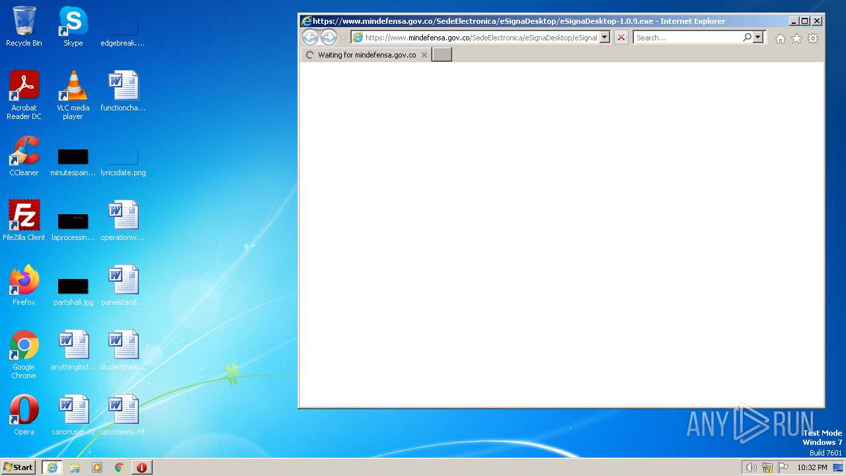This screenshot has width=846, height=476.
Task: Open Favorites star icon
Action: (x=796, y=38)
